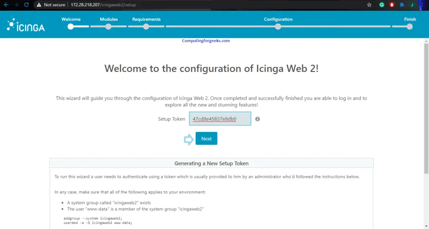429x229 pixels.
Task: Open the Grammarly extension icon
Action: tap(382, 5)
